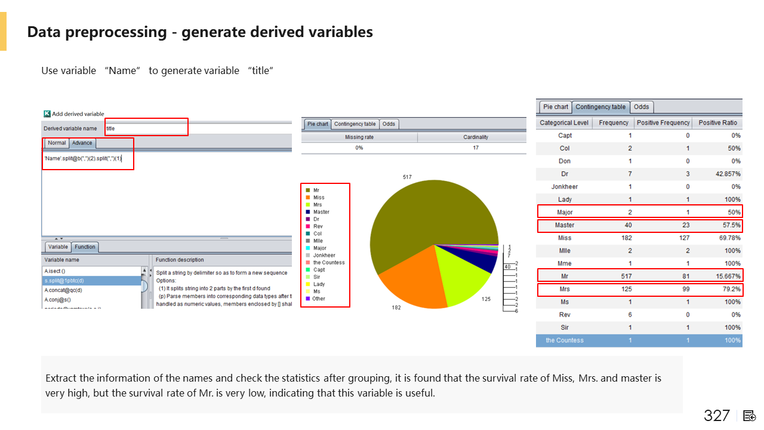Select the Advance tab
The image size is (764, 430).
(83, 143)
